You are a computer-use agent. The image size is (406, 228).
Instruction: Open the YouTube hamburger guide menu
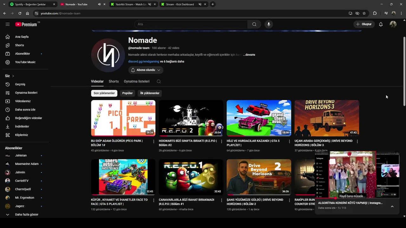point(8,24)
